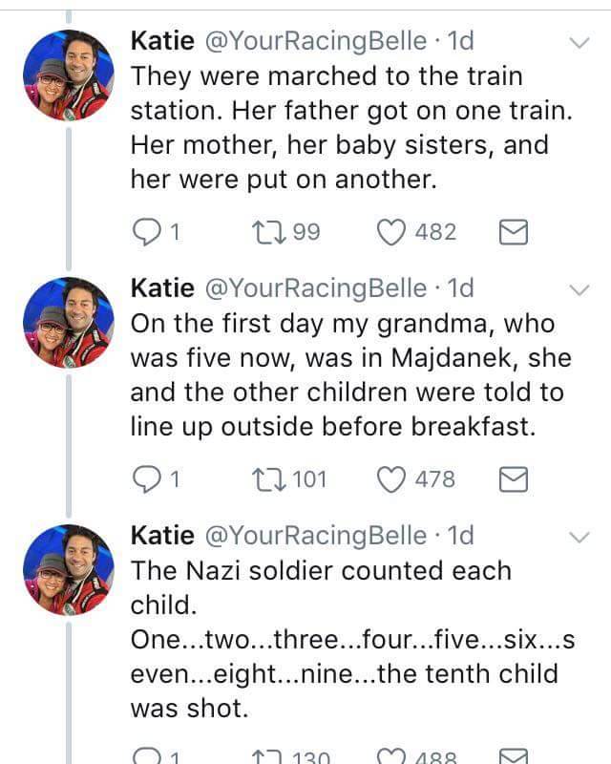Send the train station tweet via direct message
Screen dimensions: 611x764
coord(514,232)
